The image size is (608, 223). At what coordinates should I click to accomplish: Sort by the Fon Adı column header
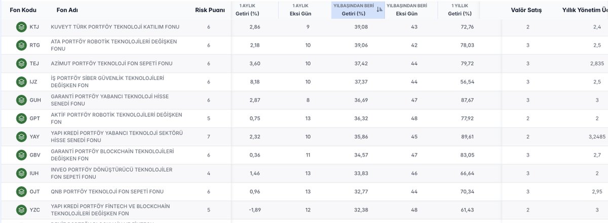tap(67, 10)
